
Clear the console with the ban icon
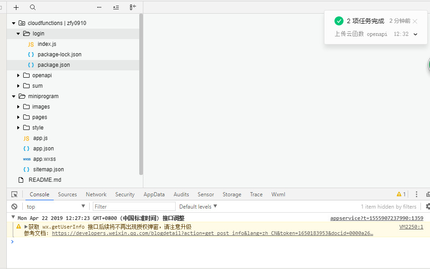(15, 207)
